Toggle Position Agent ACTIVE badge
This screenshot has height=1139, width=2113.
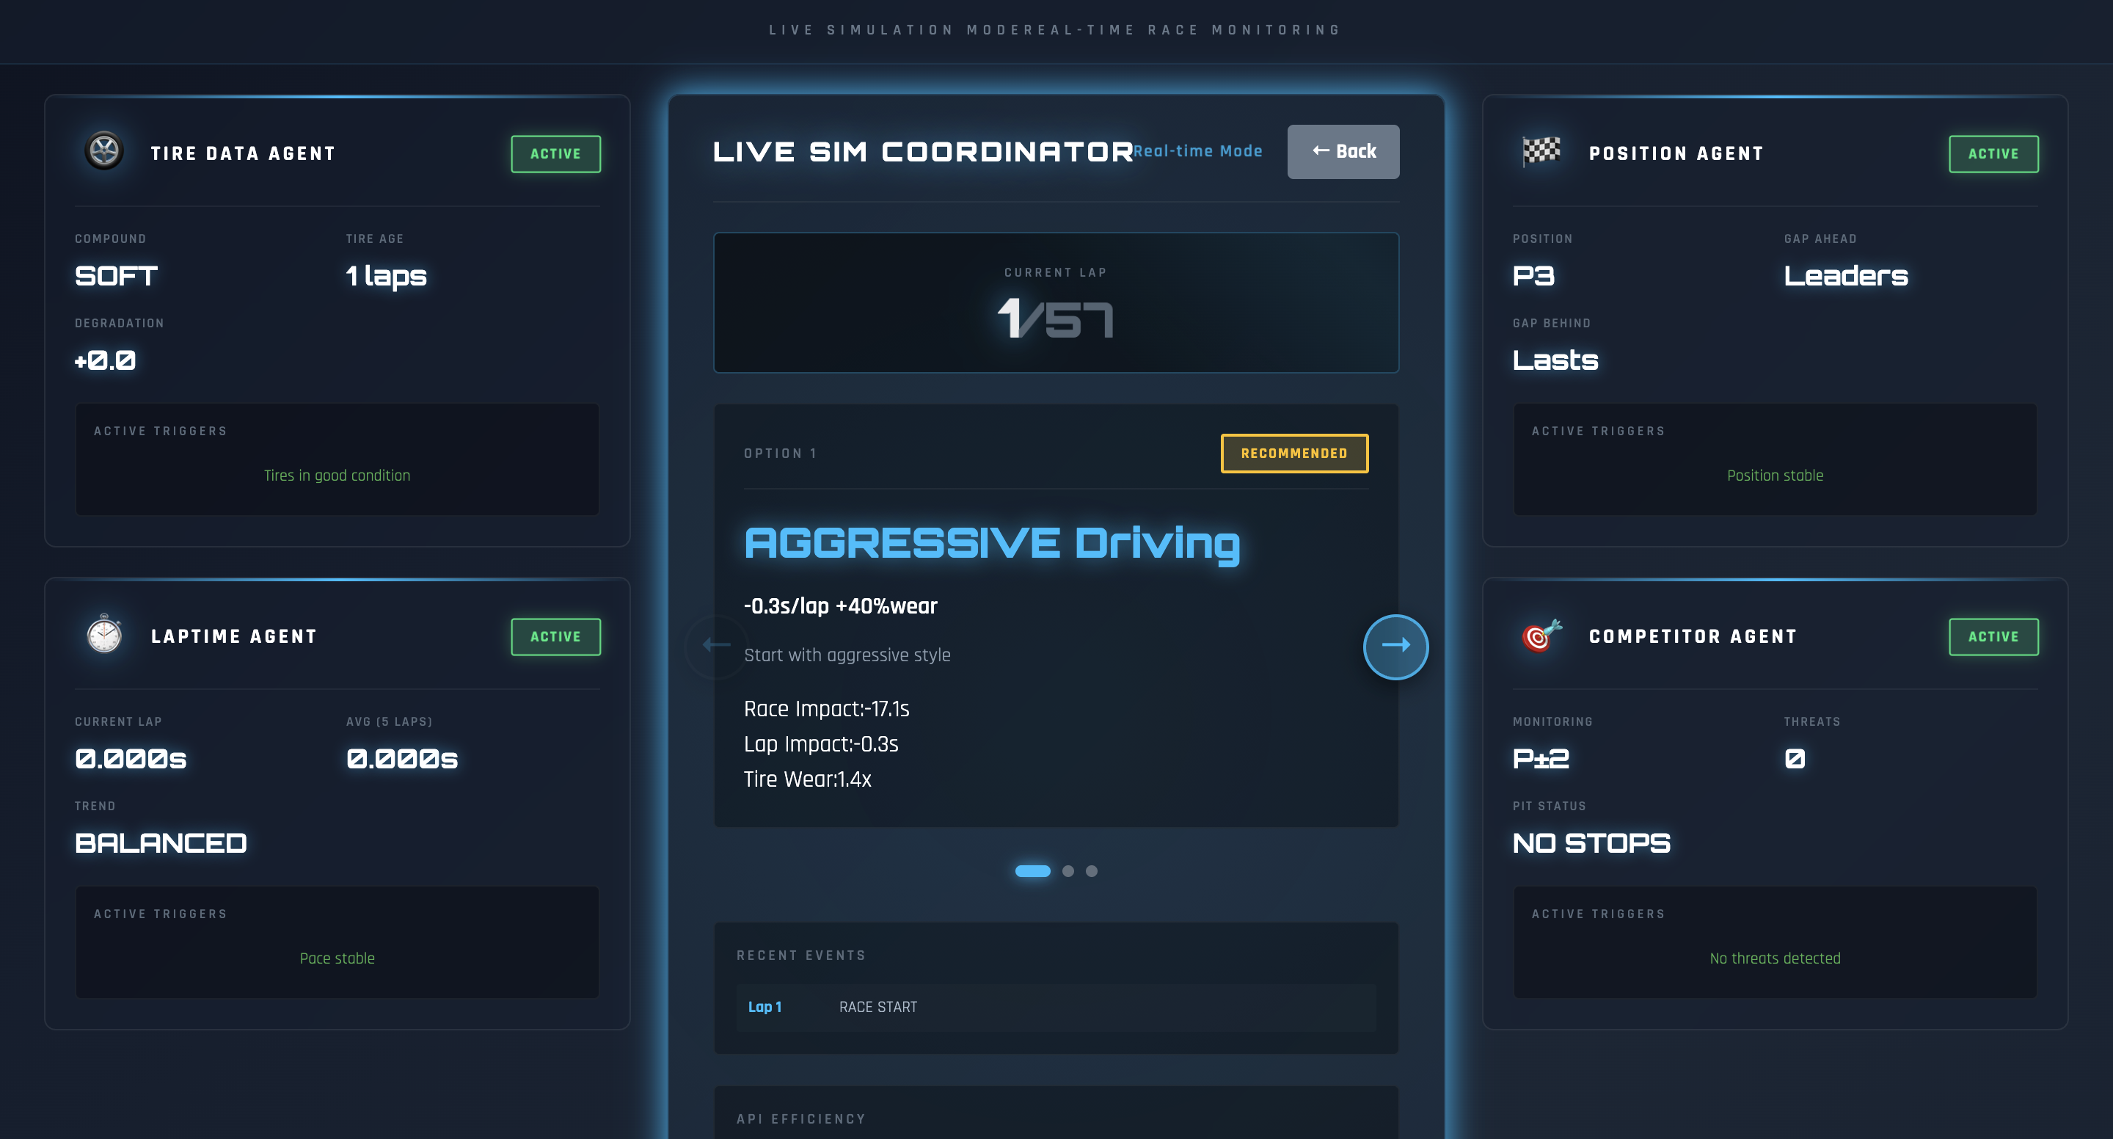(x=1993, y=153)
